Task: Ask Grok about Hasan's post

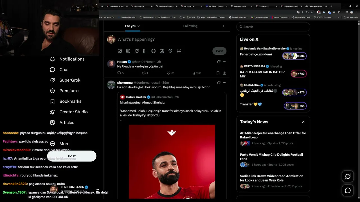Action: 219,62
